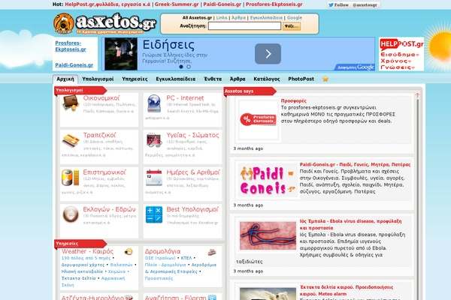Click the Υγείας - Σώματος scale icon
The image size is (451, 300).
pyautogui.click(x=154, y=140)
